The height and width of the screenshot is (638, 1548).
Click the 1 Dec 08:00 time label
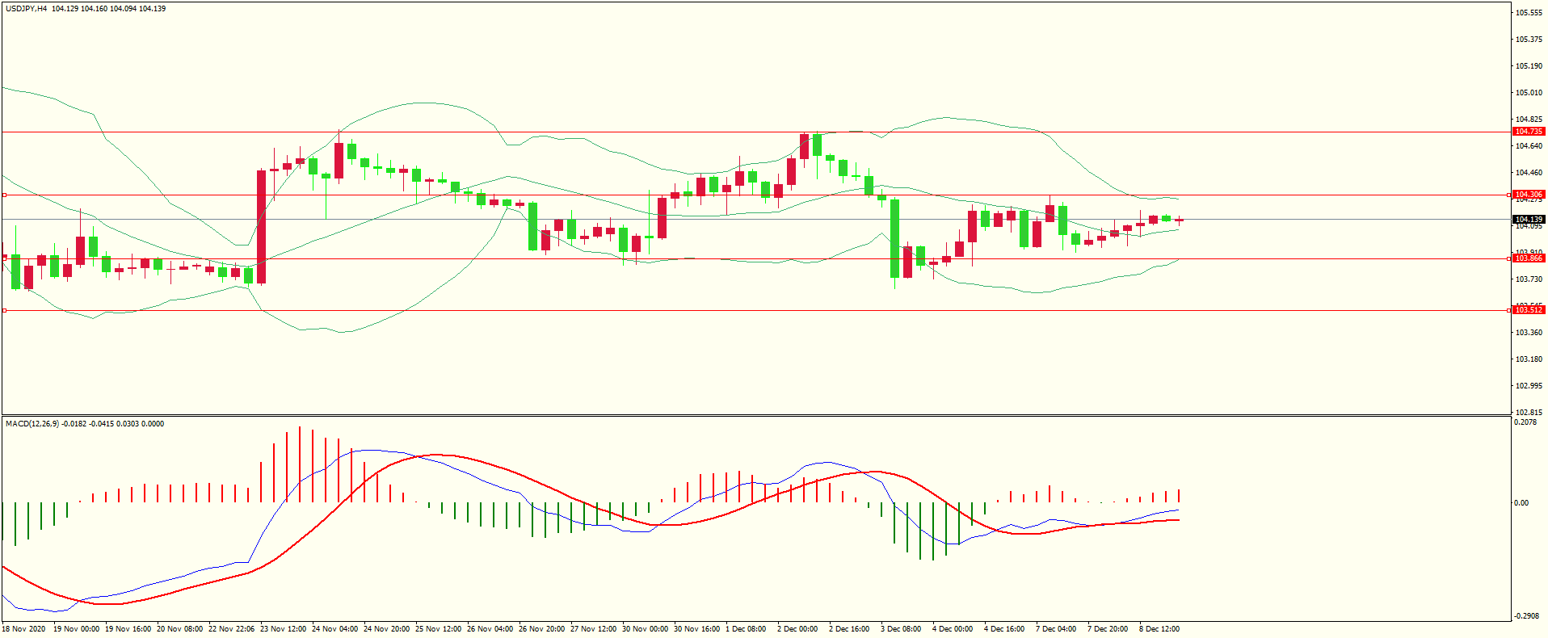[745, 629]
